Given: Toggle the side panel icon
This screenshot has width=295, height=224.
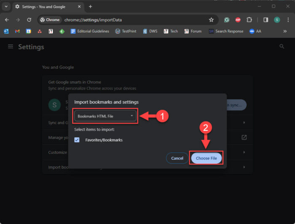Looking at the screenshot, I should (x=265, y=20).
